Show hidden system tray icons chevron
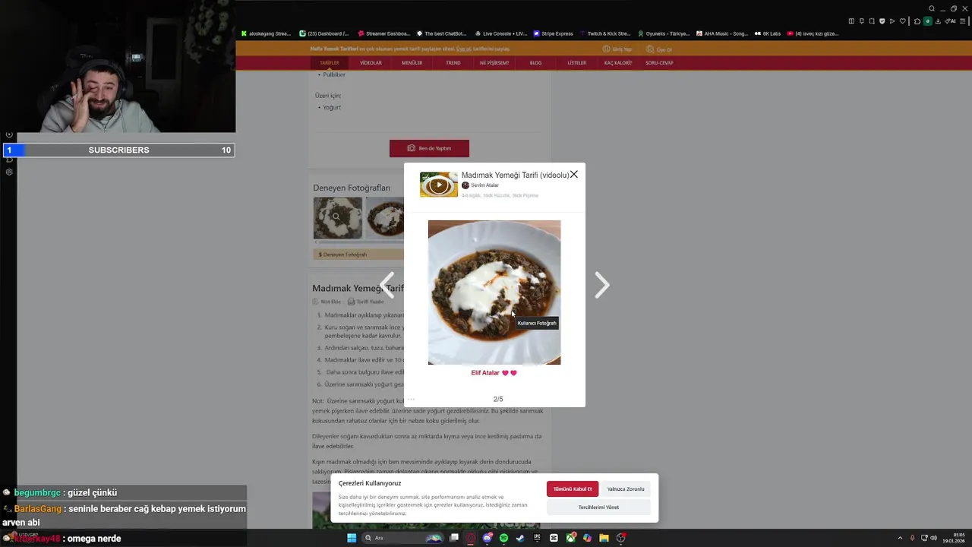Viewport: 972px width, 547px height. 900,538
